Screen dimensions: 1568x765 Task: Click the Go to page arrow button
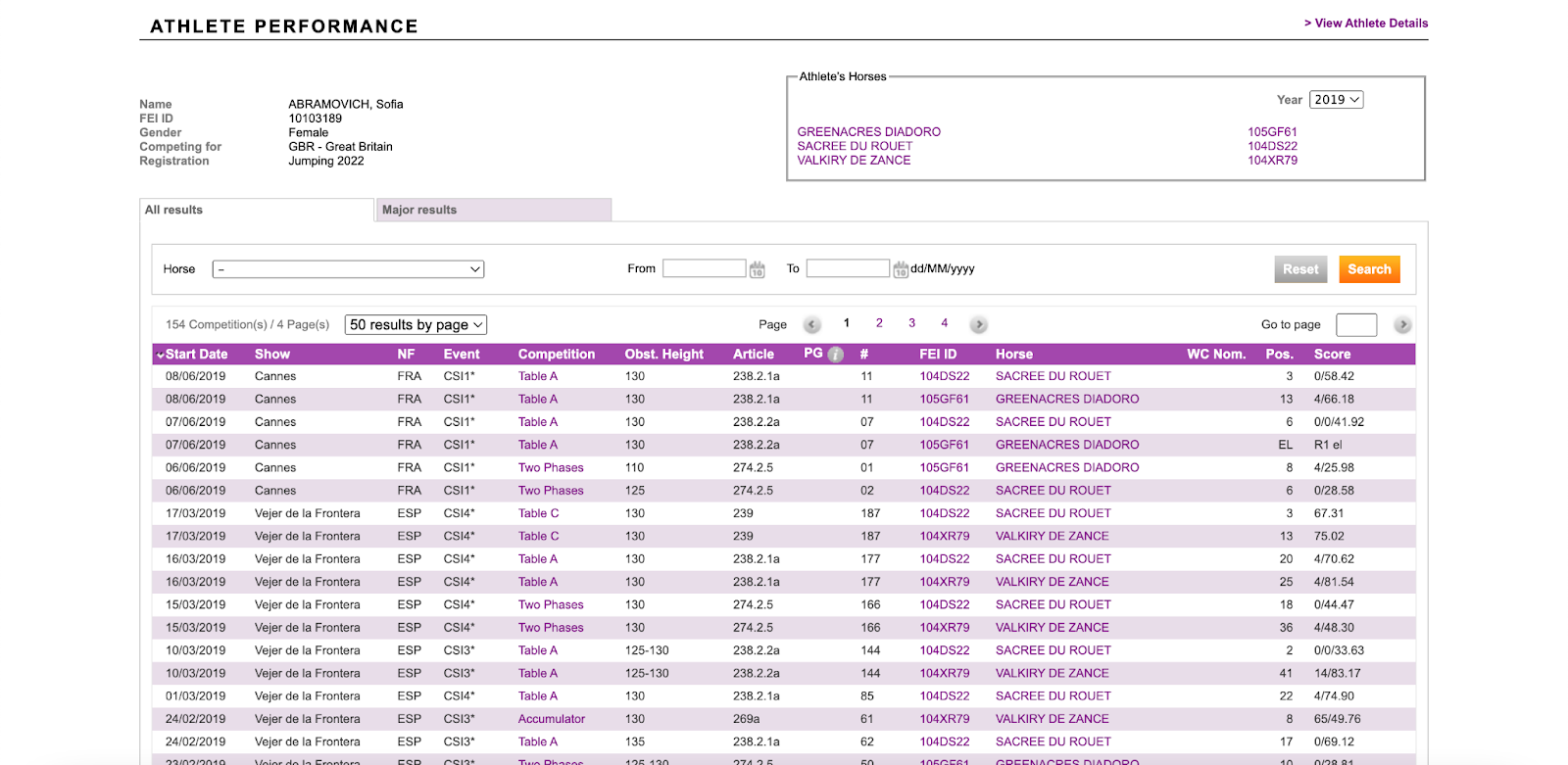click(1402, 325)
